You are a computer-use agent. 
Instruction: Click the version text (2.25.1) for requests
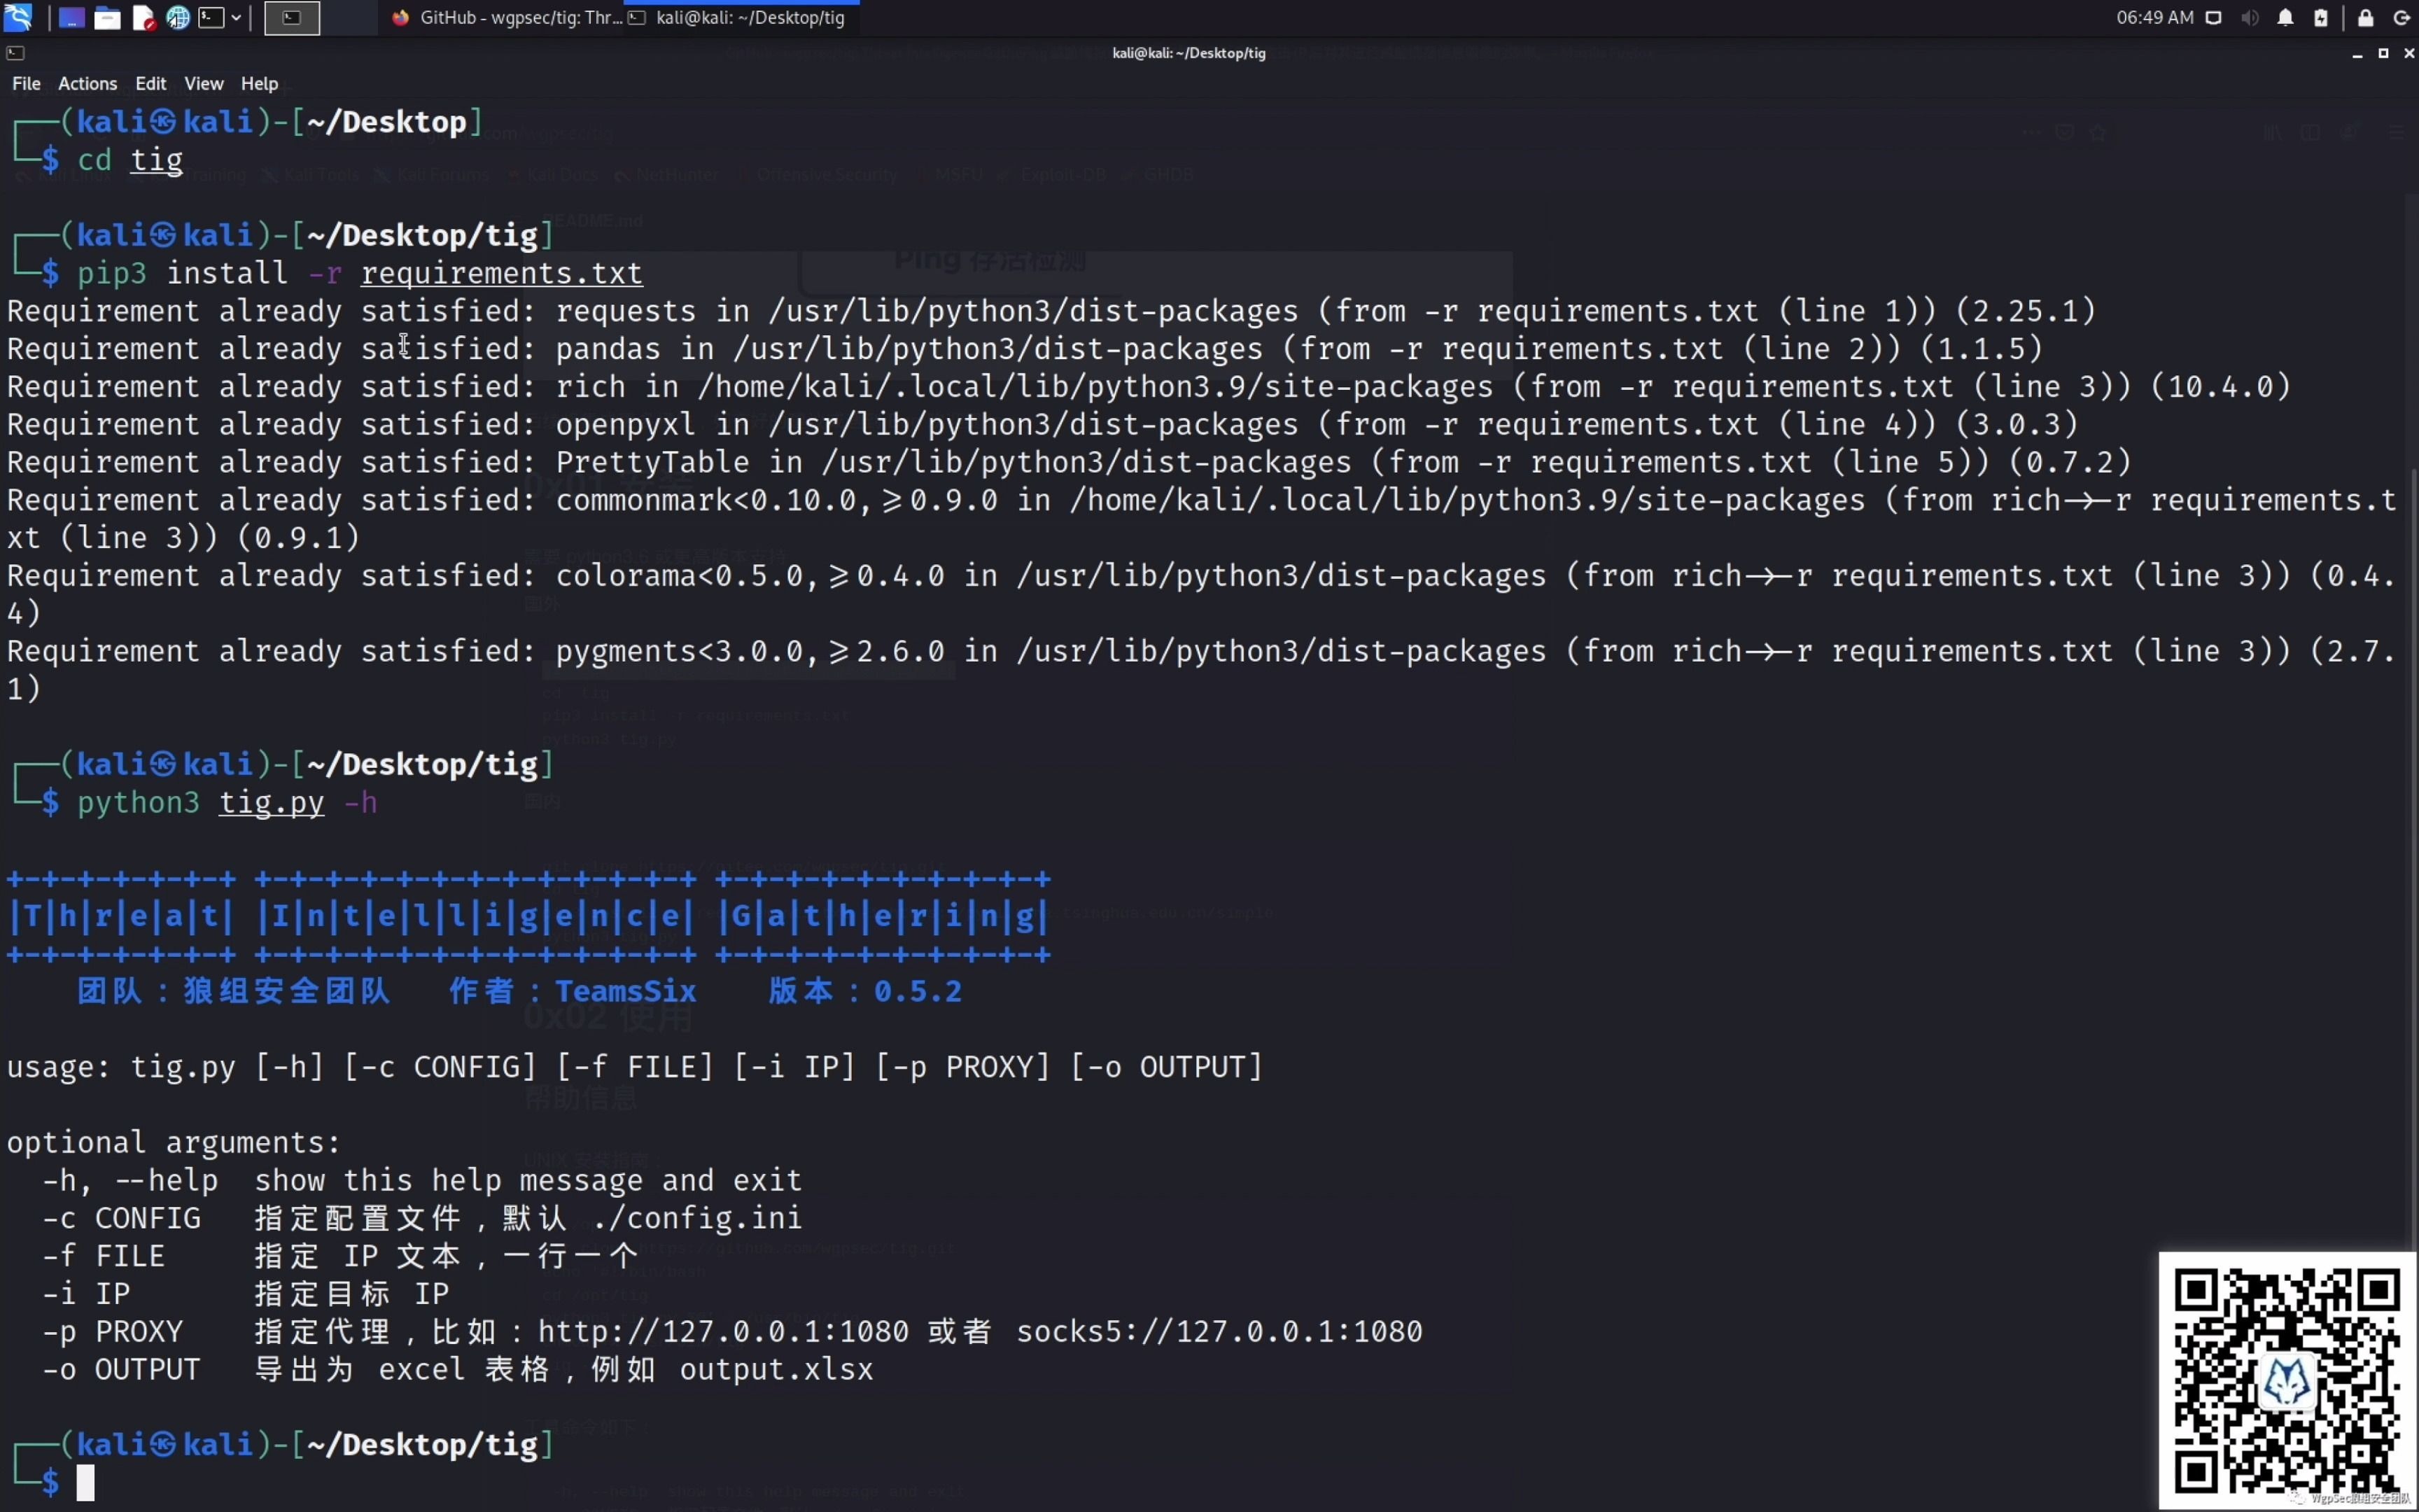pyautogui.click(x=2025, y=311)
